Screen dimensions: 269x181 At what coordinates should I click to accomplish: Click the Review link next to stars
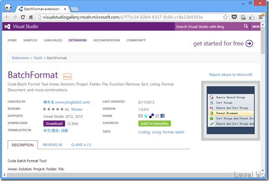click(x=77, y=109)
